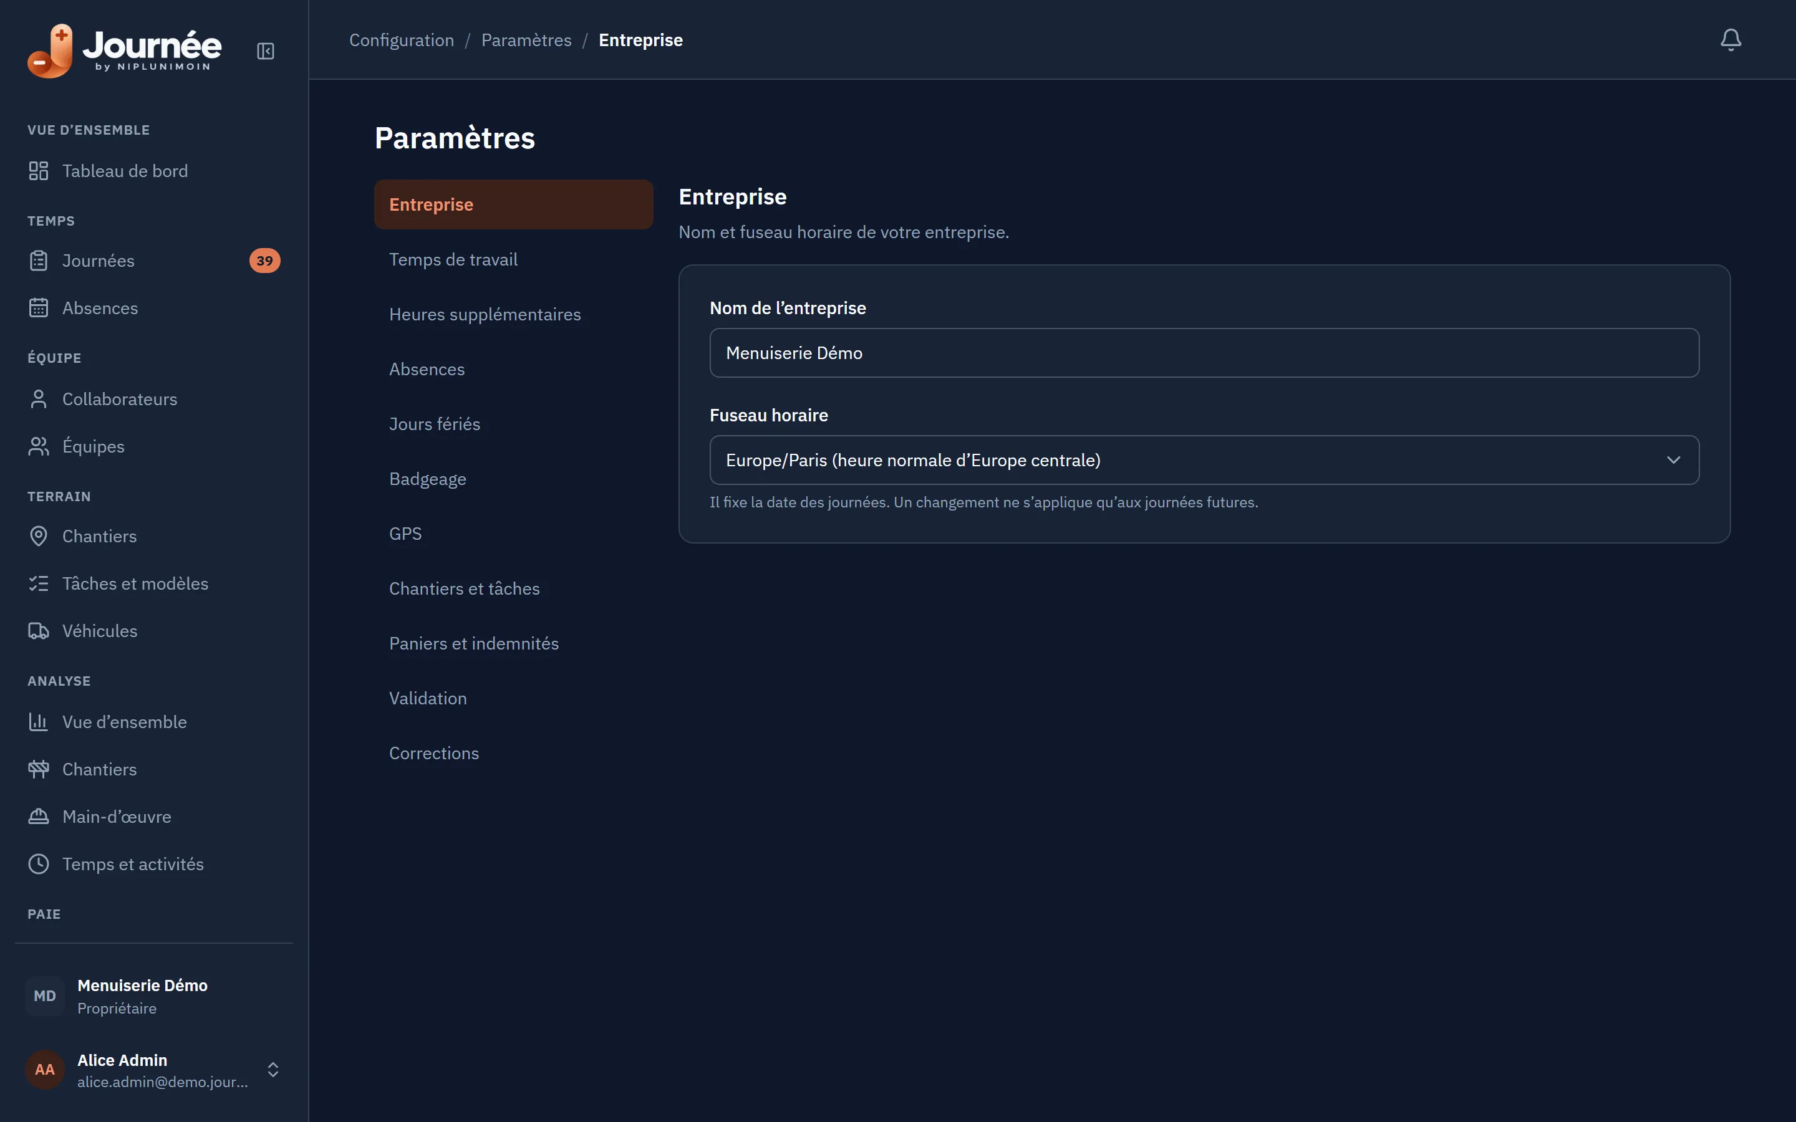Select the Entreprise settings tab
The width and height of the screenshot is (1796, 1122).
pyautogui.click(x=514, y=204)
